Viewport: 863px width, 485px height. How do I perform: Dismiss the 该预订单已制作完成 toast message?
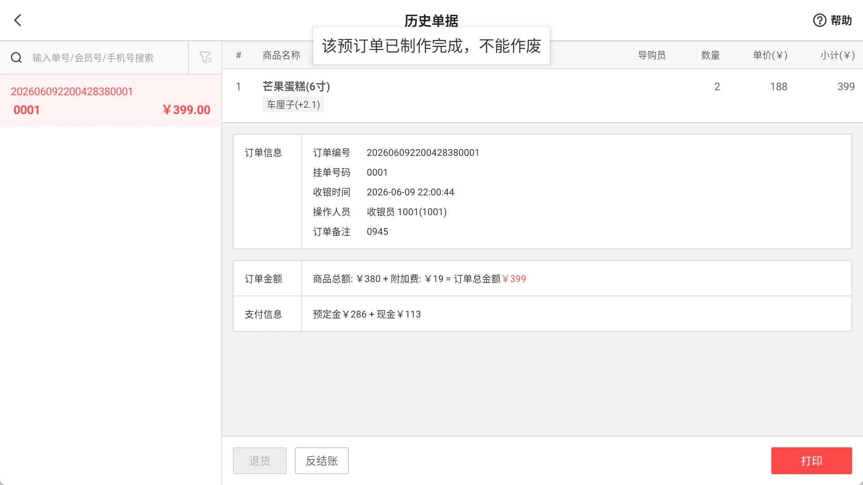(x=431, y=46)
